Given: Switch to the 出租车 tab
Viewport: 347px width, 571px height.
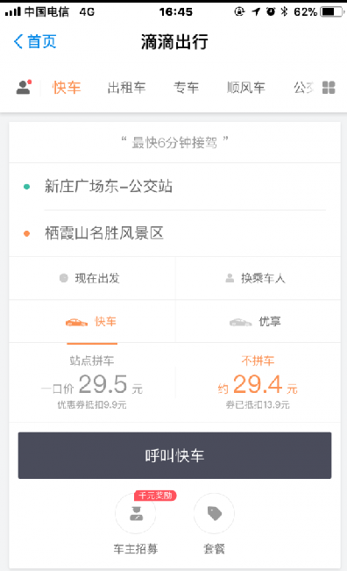Looking at the screenshot, I should pyautogui.click(x=126, y=88).
